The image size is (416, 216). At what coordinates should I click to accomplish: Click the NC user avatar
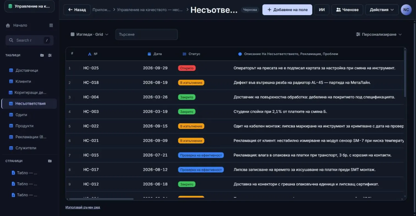point(406,10)
